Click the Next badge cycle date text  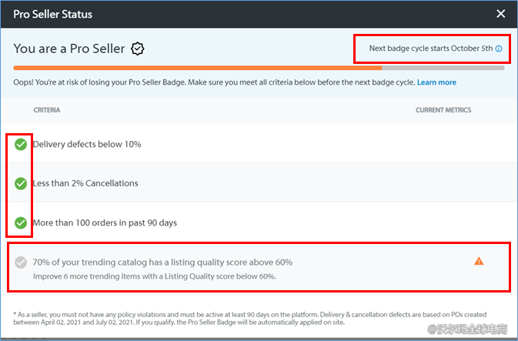(x=430, y=48)
